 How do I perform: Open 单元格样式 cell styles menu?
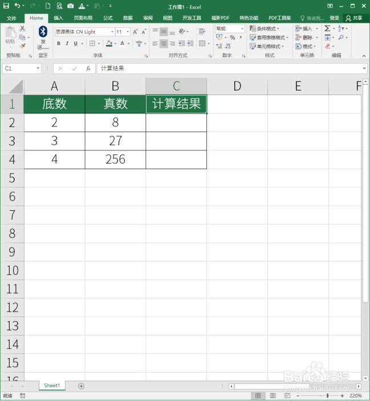[267, 46]
